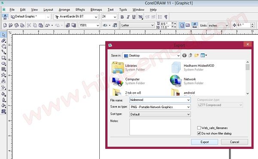Open the dialog View Menu button
The image size is (258, 159).
click(204, 56)
